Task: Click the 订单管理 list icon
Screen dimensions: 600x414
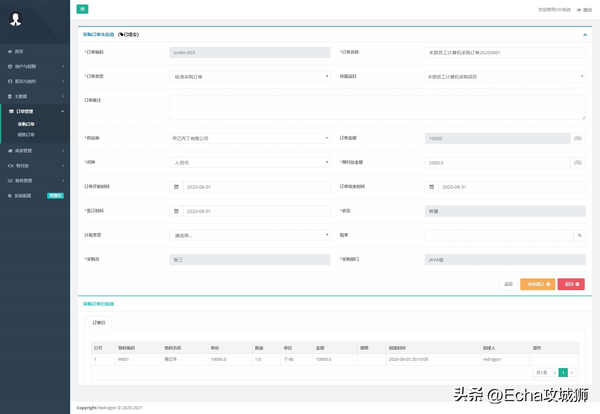Action: [11, 111]
